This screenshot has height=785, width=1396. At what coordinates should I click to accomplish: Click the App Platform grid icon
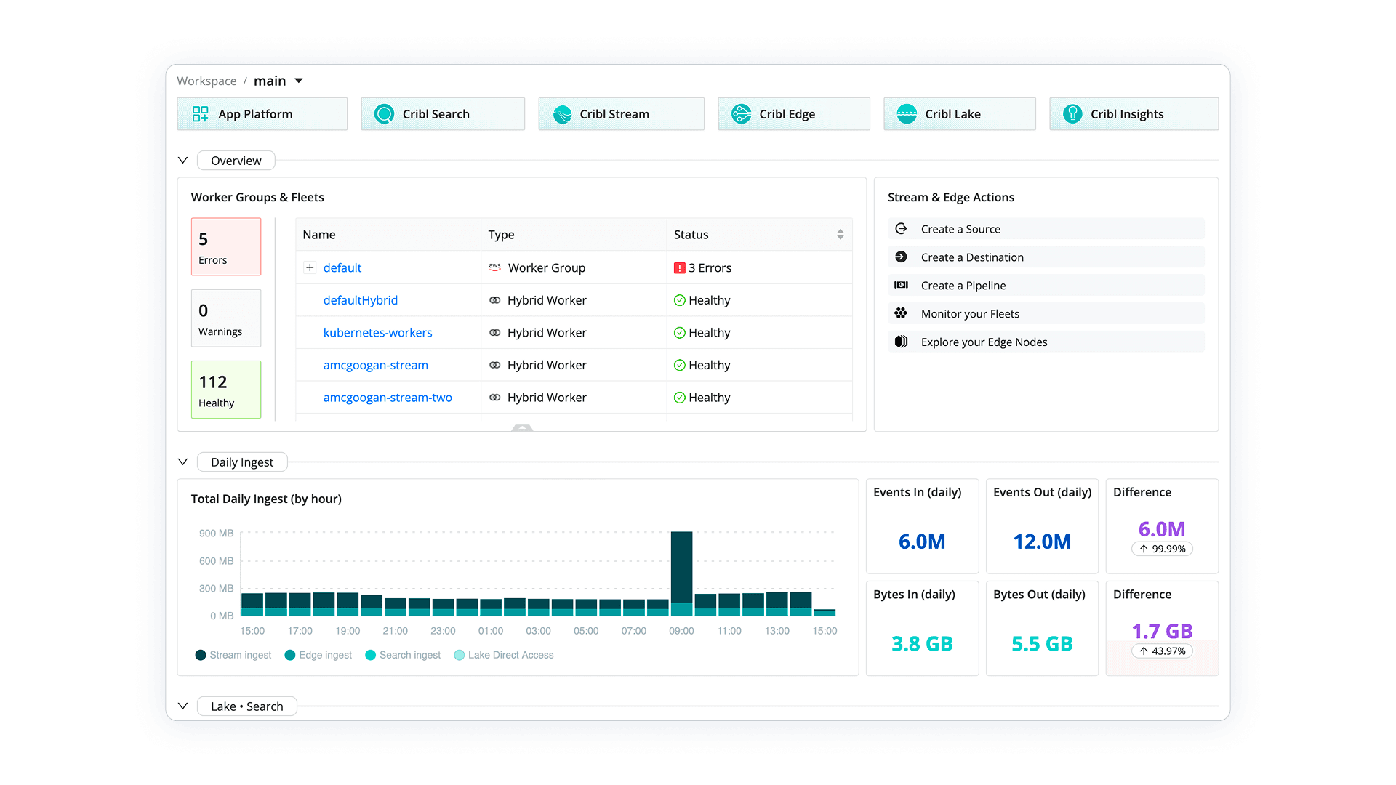pos(200,114)
